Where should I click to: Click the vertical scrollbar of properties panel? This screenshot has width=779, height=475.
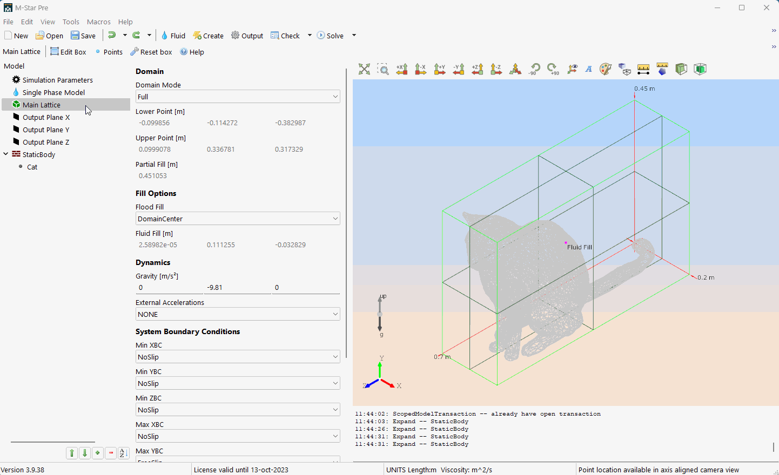tap(346, 213)
